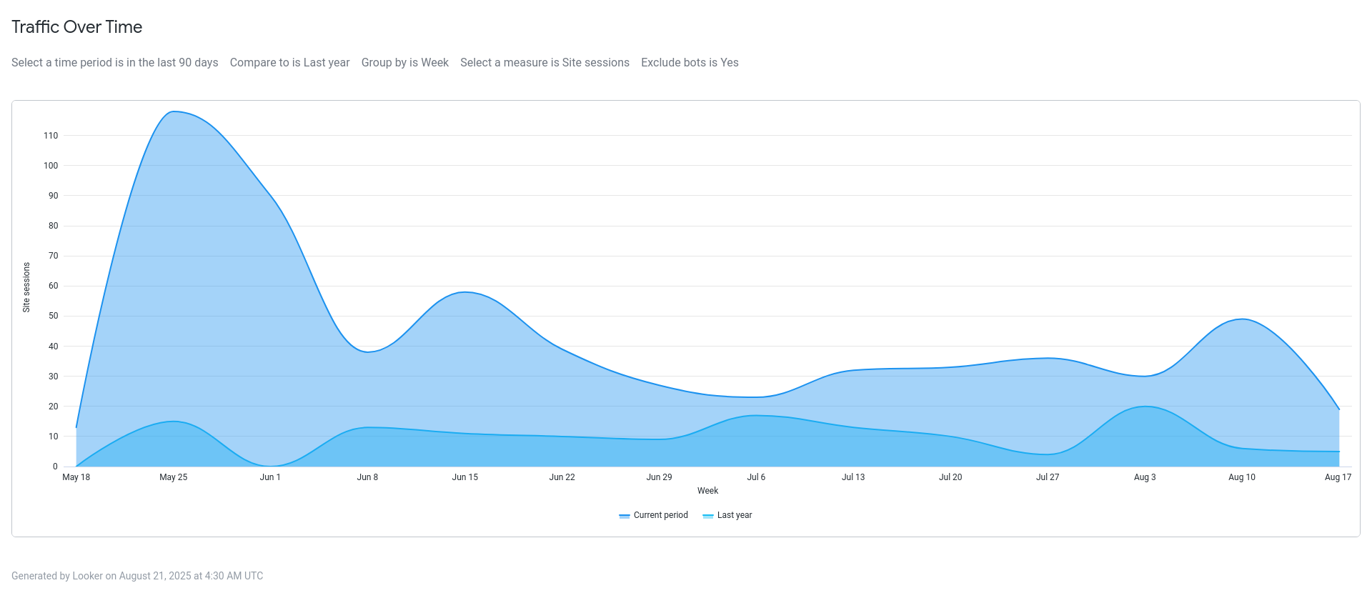Click the 'Select a measure is Site sessions' filter

pos(545,63)
